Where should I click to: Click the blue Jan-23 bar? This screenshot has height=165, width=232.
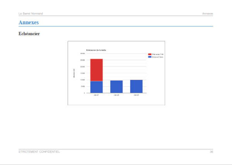click(136, 87)
